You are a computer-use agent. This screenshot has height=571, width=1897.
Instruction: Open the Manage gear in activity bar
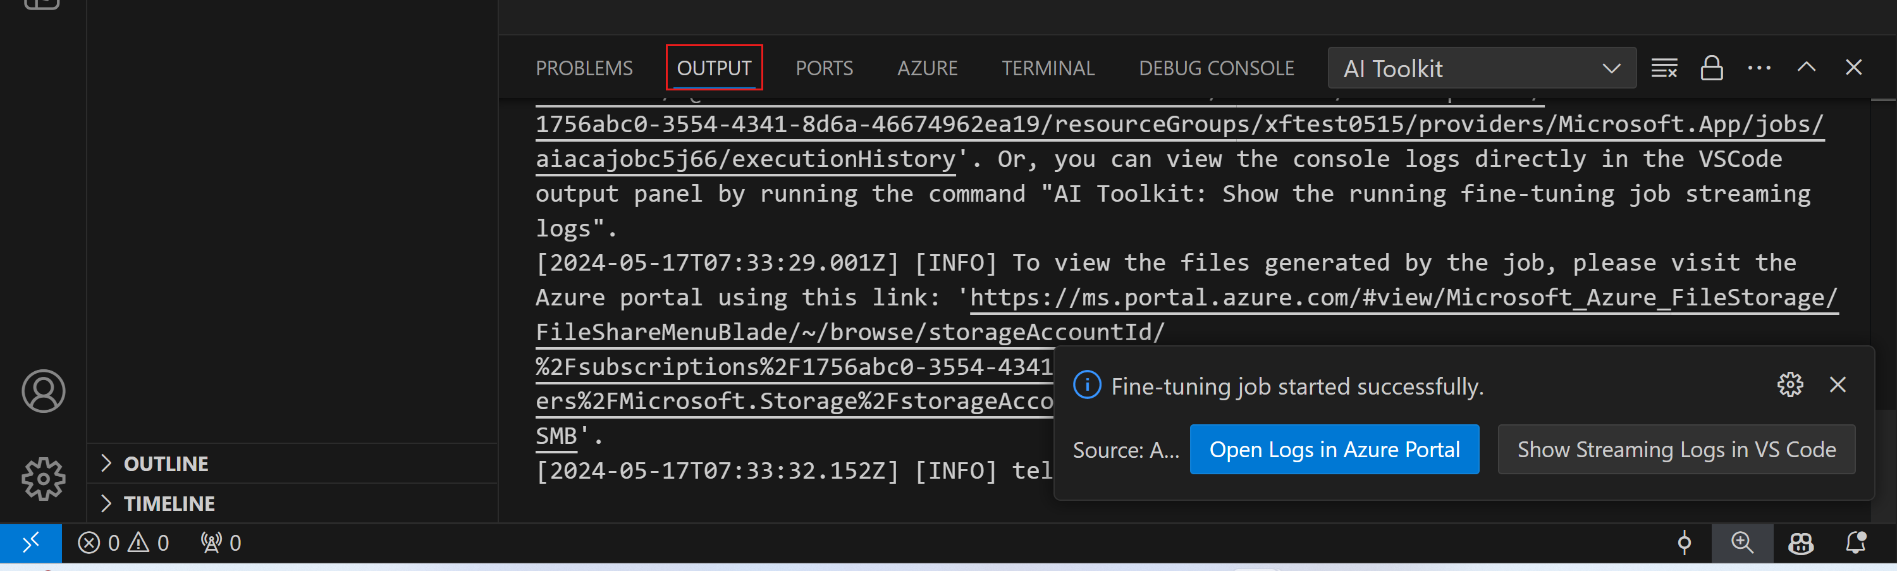(44, 479)
